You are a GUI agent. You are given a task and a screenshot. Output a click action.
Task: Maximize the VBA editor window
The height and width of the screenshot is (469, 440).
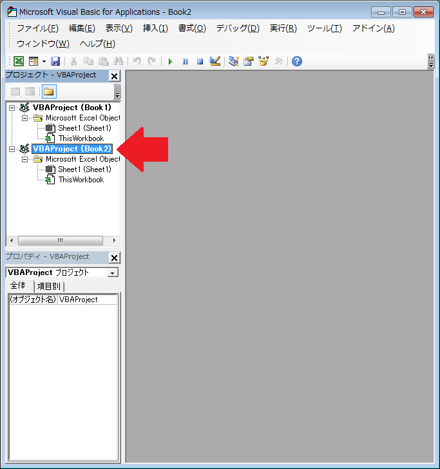pyautogui.click(x=402, y=12)
